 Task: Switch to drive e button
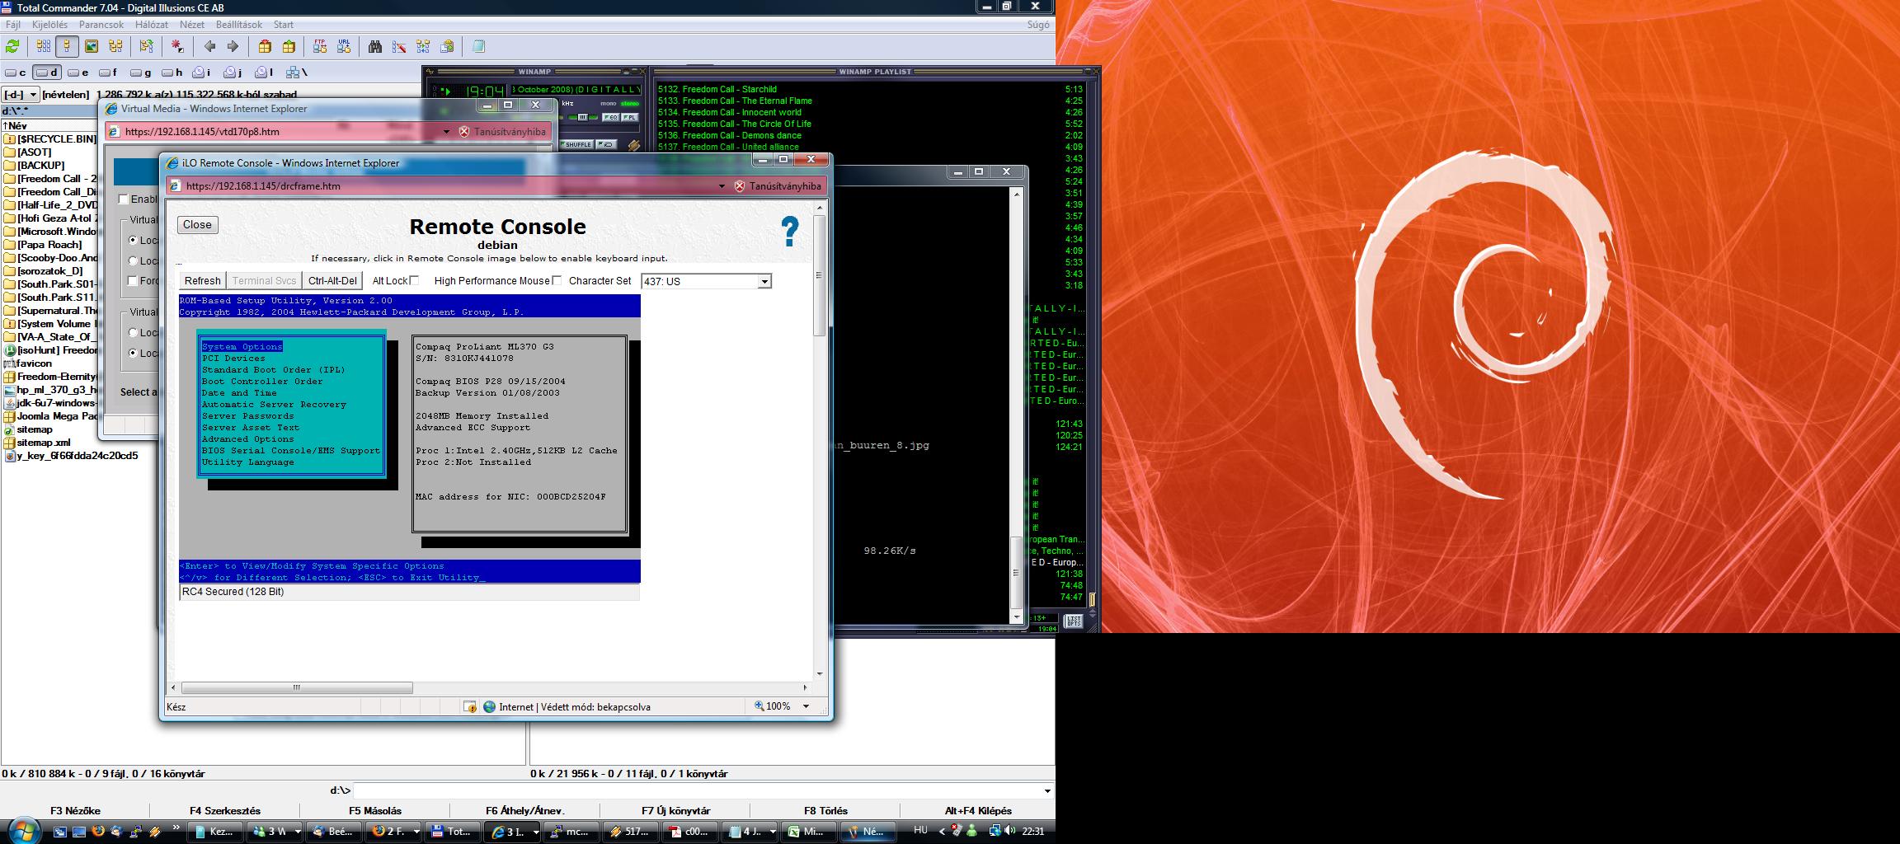click(78, 73)
